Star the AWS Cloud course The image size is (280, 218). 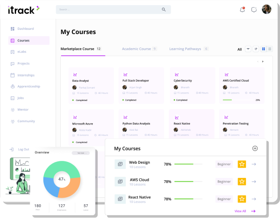[x=242, y=182]
